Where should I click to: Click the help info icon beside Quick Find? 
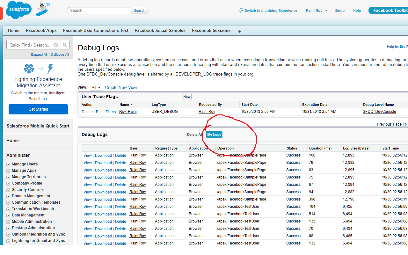tap(56, 45)
